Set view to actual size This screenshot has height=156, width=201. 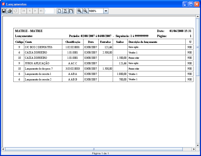pyautogui.click(x=60, y=11)
